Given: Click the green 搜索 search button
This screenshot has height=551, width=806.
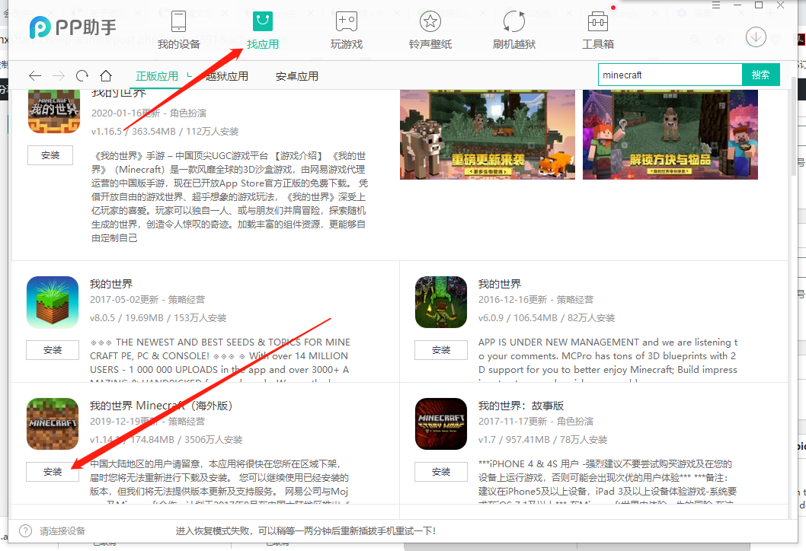Looking at the screenshot, I should [x=761, y=75].
